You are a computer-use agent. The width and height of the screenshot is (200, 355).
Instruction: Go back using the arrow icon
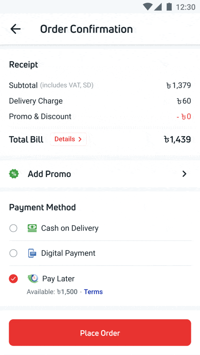(15, 29)
